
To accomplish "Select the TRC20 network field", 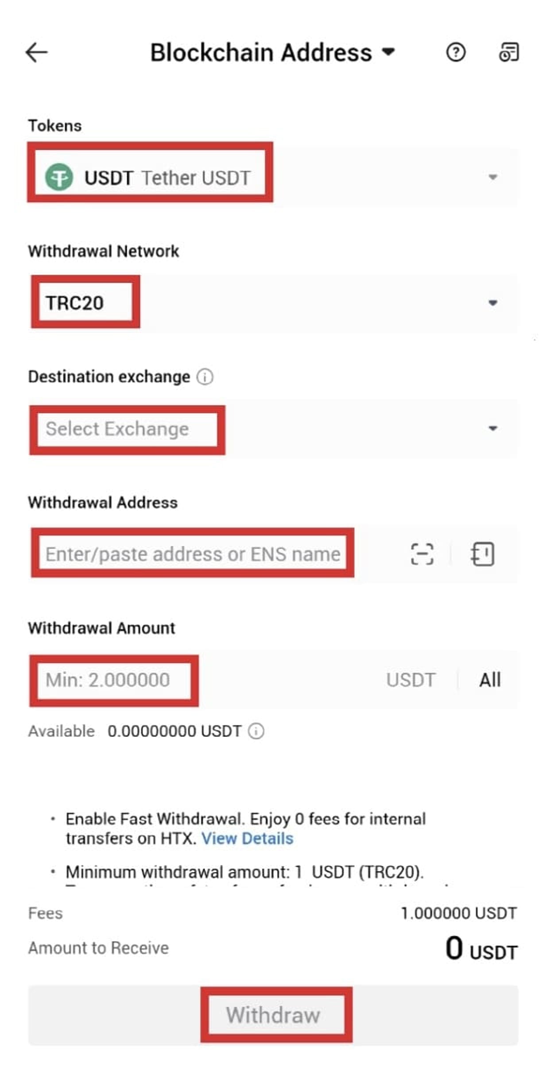I will [75, 303].
